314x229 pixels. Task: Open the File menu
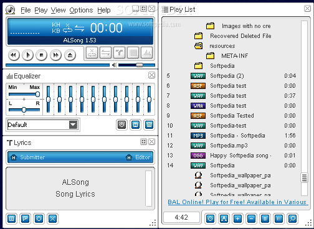coord(26,10)
